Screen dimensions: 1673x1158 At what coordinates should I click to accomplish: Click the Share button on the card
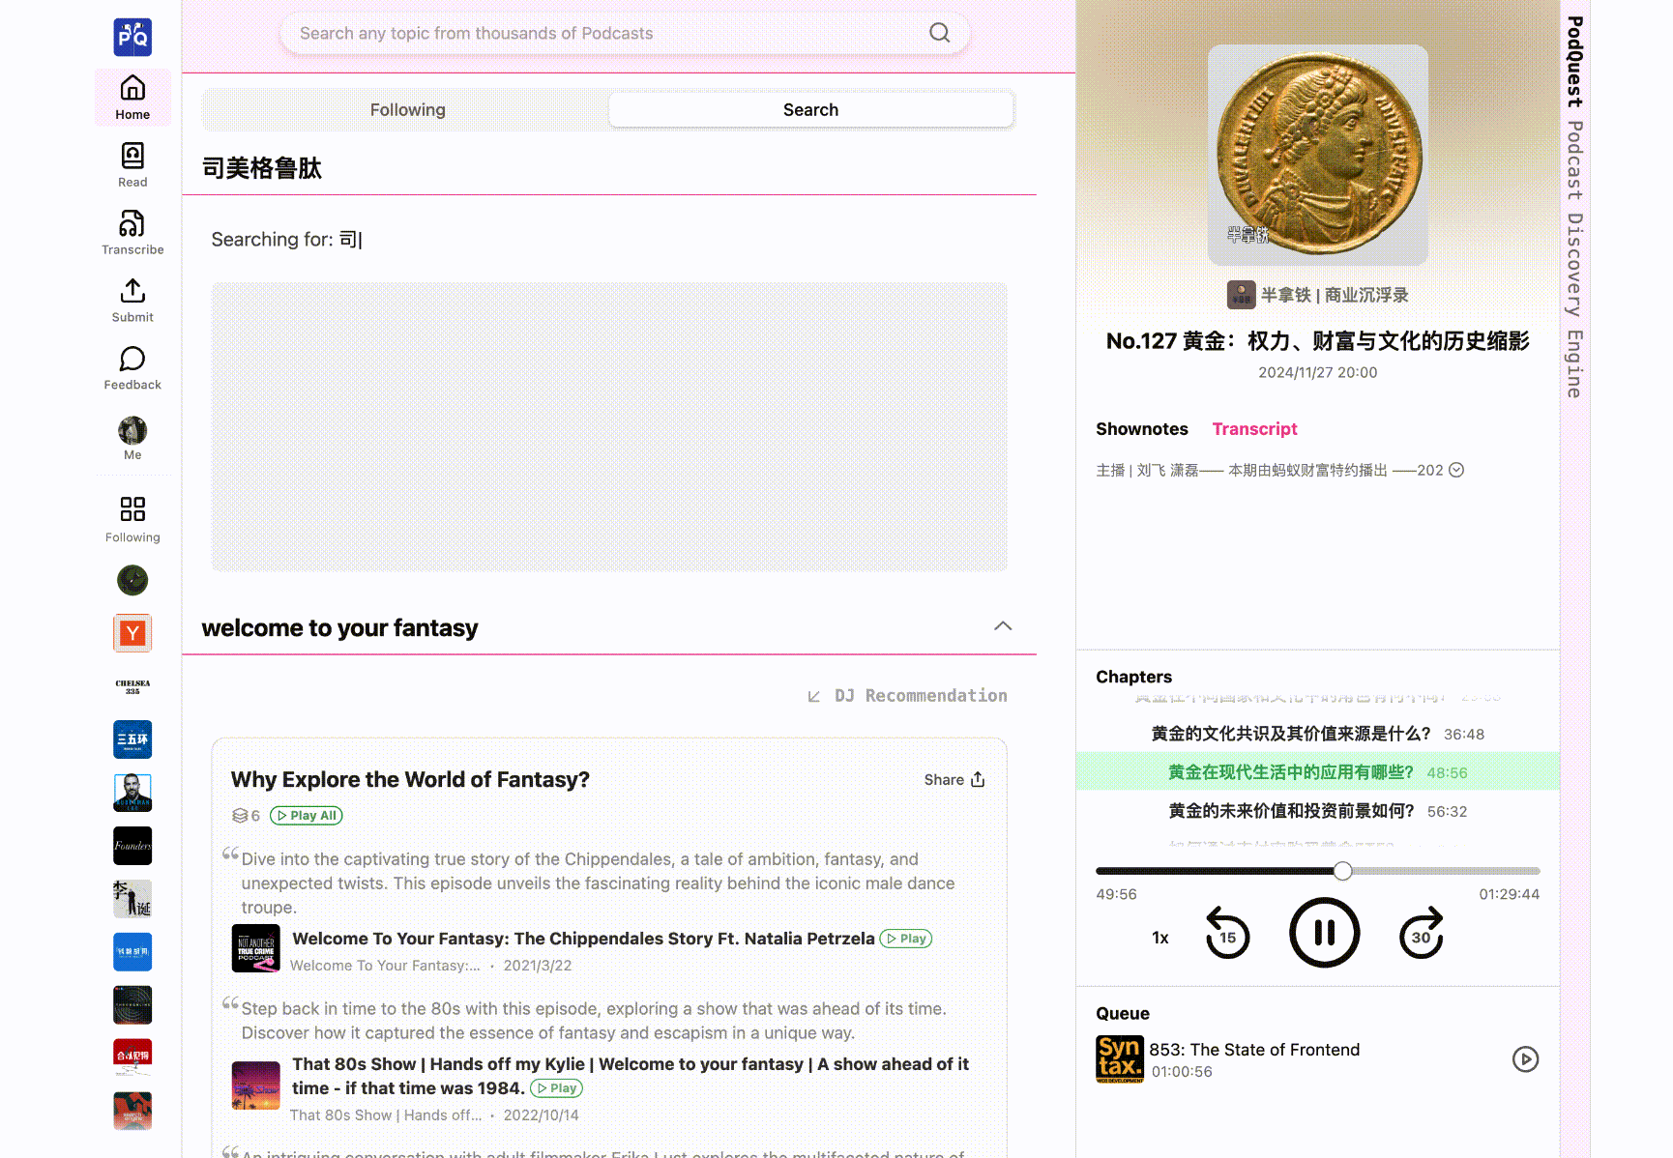pos(954,780)
